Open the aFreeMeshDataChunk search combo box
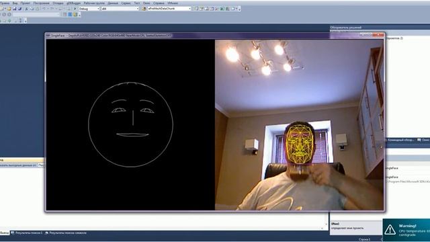430x242 pixels. tap(169, 9)
